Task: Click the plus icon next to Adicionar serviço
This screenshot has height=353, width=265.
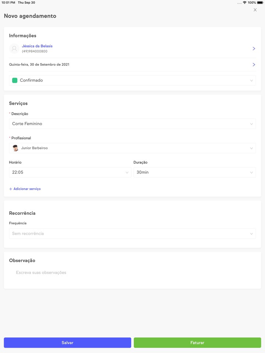Action: point(10,189)
